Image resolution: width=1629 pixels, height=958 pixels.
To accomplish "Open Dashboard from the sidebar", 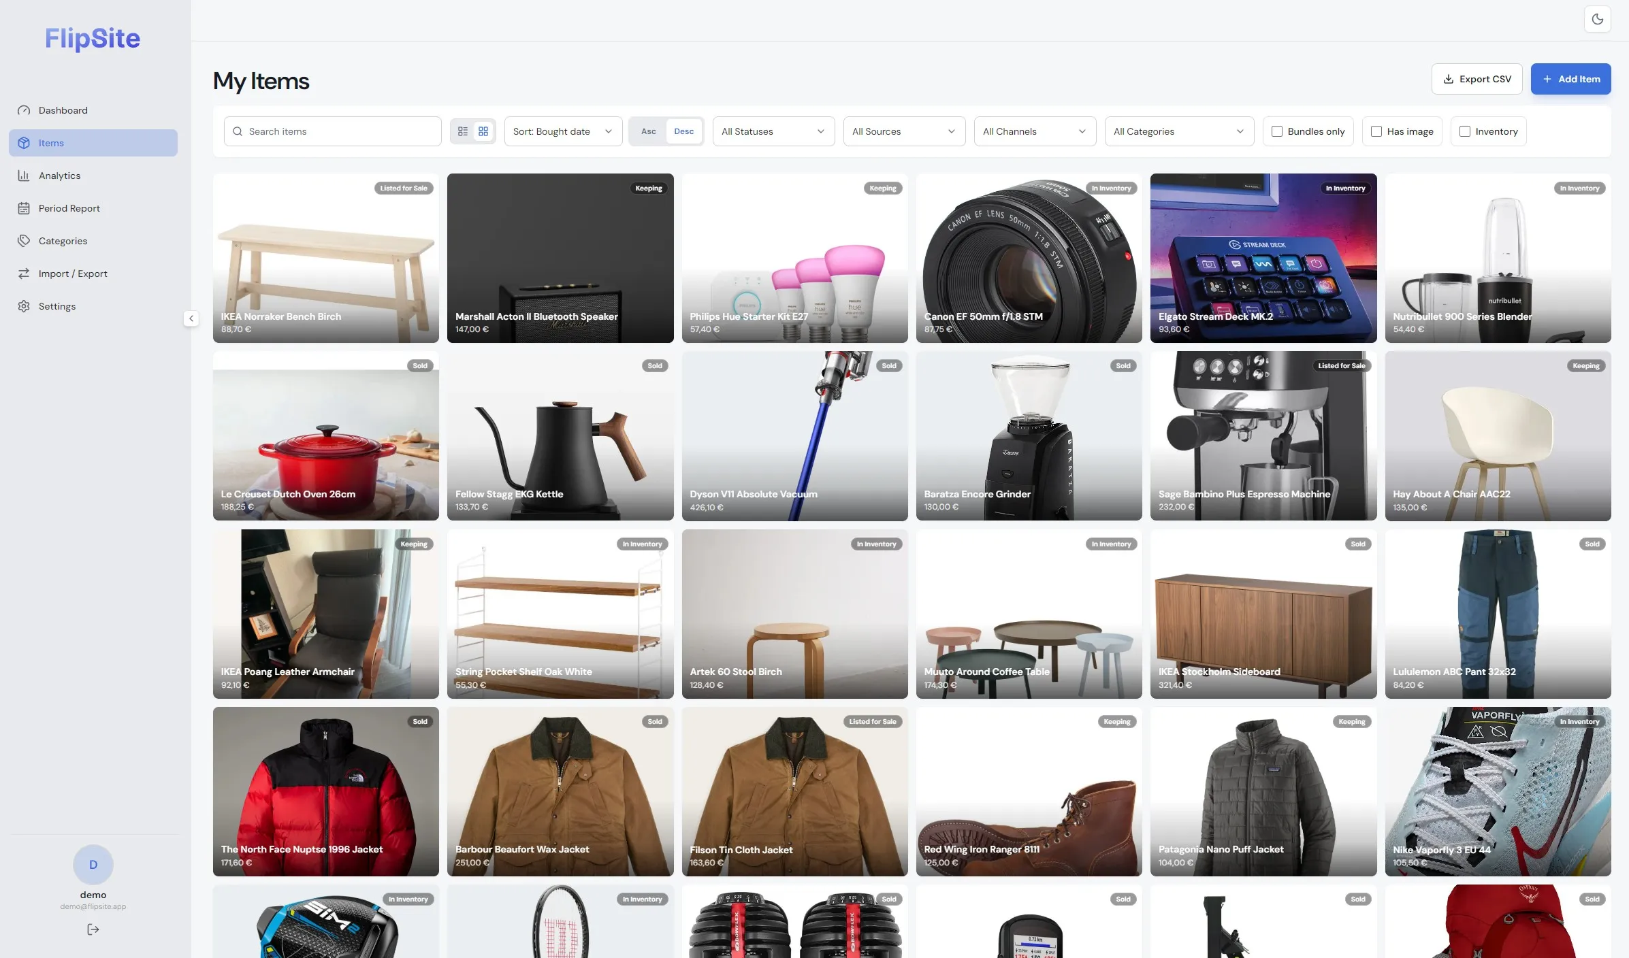I will (x=93, y=110).
